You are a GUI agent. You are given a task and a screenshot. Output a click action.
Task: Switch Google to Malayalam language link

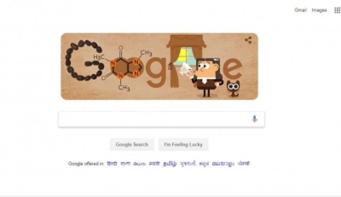(223, 164)
